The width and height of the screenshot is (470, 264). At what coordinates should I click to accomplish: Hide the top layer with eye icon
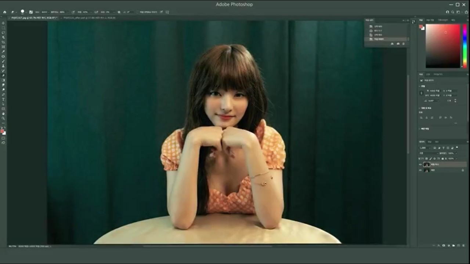[420, 165]
